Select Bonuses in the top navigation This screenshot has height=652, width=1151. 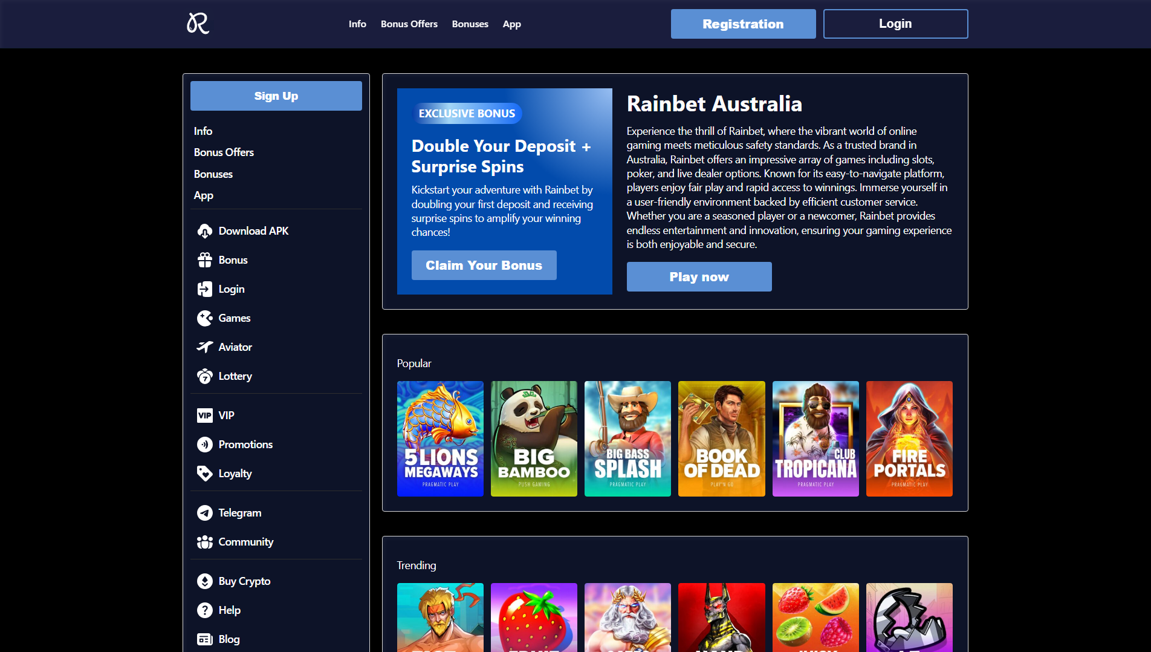point(470,24)
